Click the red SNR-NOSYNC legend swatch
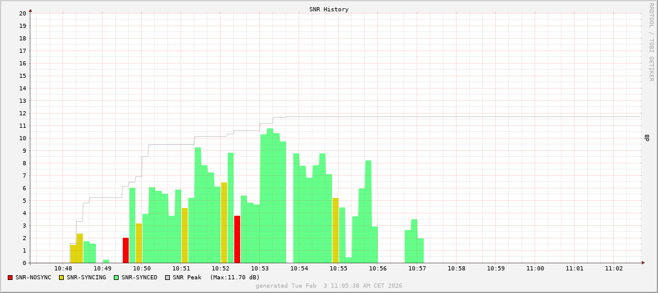Screen dimensions: 658x293 10,278
